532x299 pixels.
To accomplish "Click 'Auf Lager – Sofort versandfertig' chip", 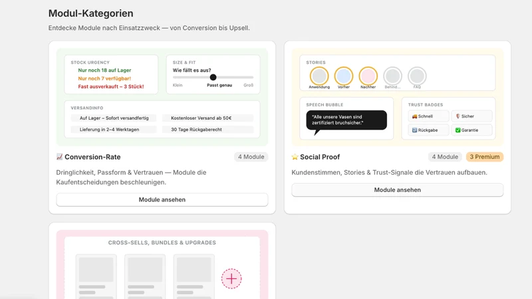I will [x=114, y=118].
